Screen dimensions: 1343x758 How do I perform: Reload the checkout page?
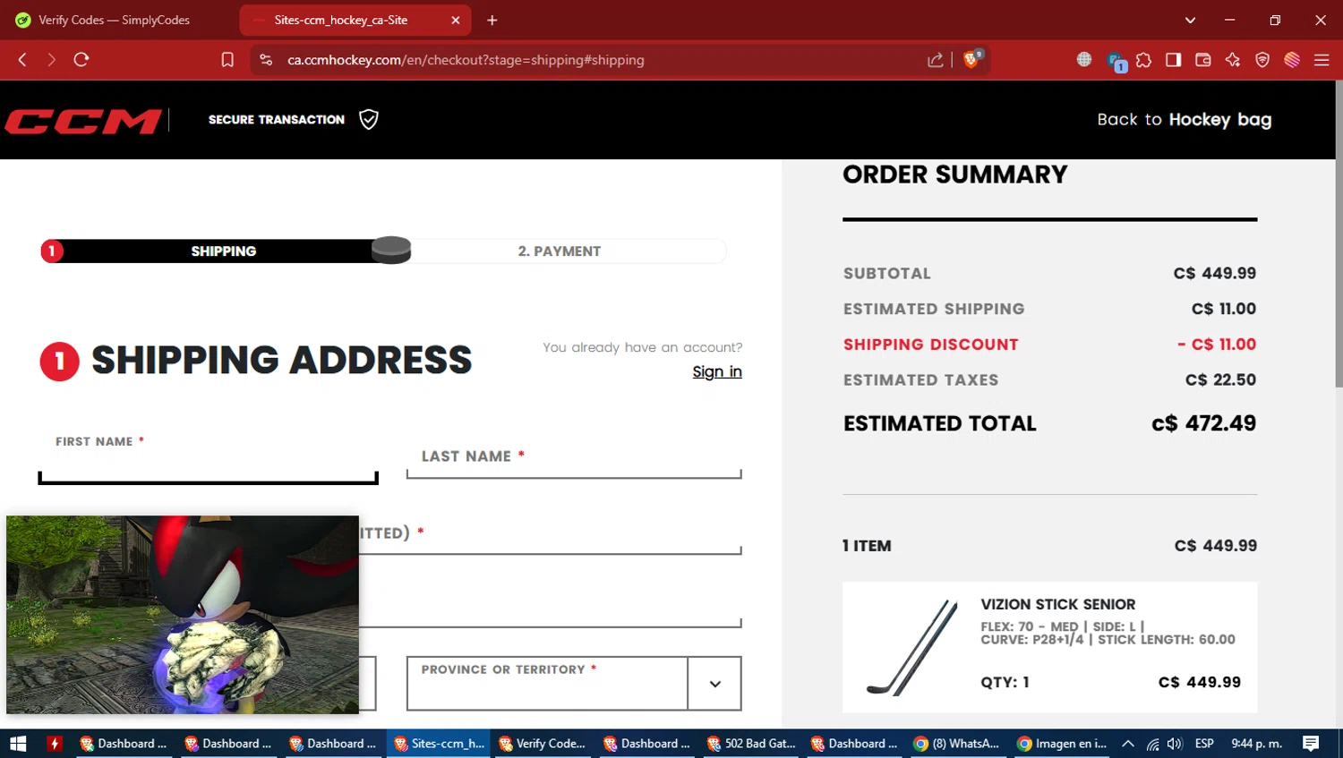tap(81, 60)
